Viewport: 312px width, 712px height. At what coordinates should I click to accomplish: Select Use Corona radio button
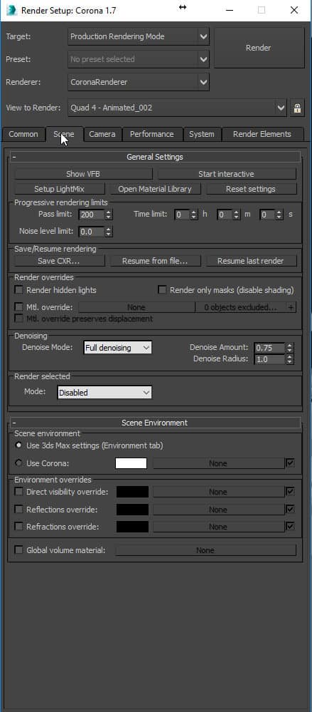coord(18,463)
